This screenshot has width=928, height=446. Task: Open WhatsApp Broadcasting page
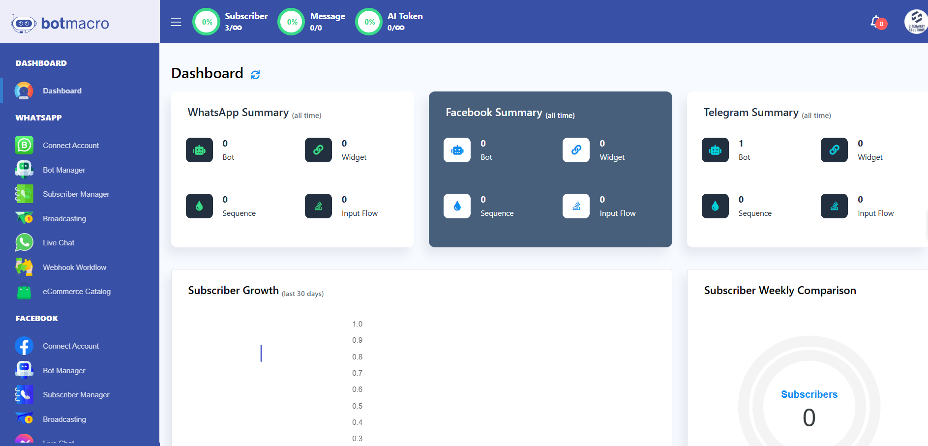[64, 219]
